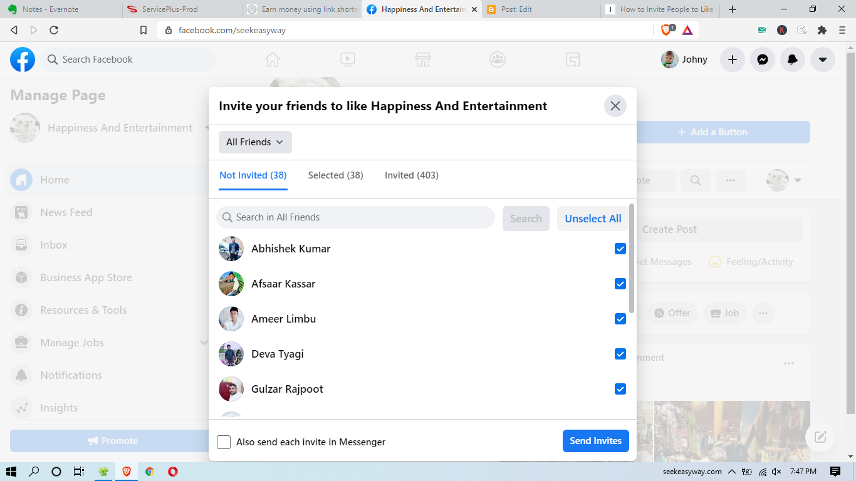Screen dimensions: 856x481
Task: Click the Facebook logo icon
Action: tap(23, 59)
